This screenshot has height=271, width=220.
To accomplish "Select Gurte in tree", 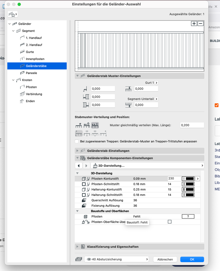I will tap(30, 52).
